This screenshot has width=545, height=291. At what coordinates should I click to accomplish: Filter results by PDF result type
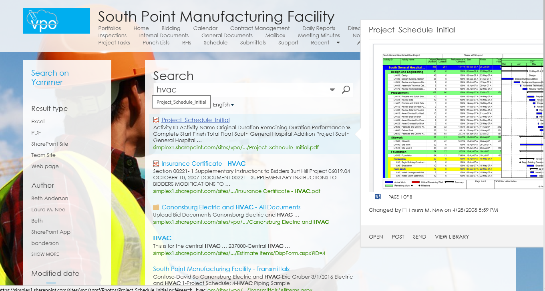(x=36, y=133)
